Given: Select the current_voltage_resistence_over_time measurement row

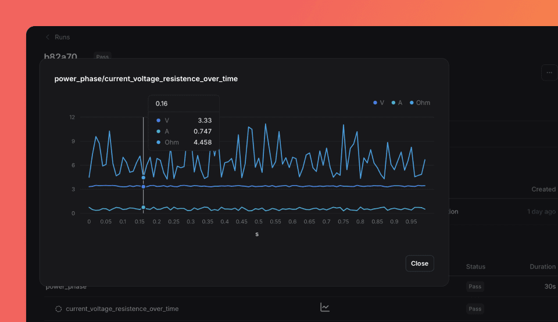Looking at the screenshot, I should [x=122, y=309].
